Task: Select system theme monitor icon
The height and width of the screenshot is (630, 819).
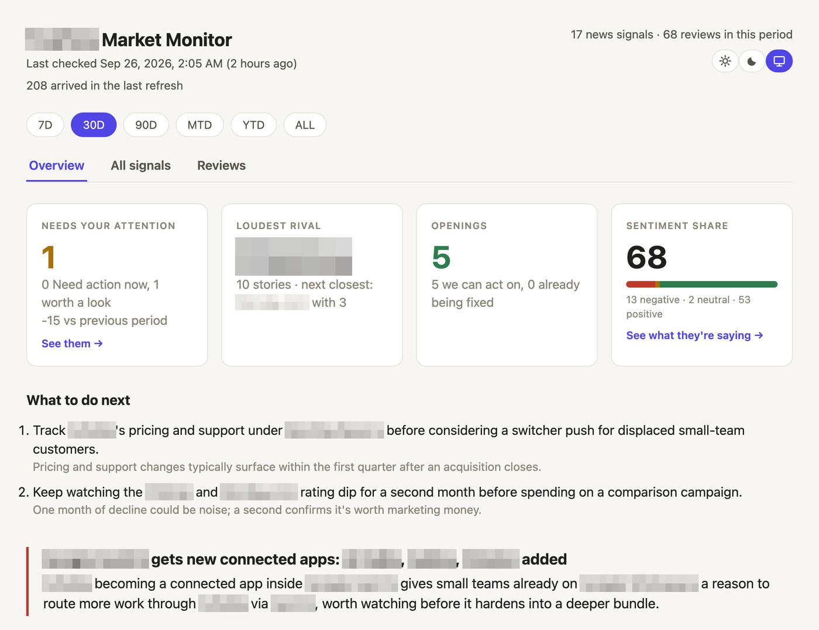Action: tap(779, 61)
